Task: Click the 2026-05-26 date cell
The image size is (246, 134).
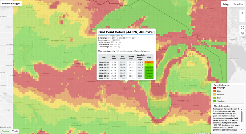Action: pyautogui.click(x=104, y=73)
